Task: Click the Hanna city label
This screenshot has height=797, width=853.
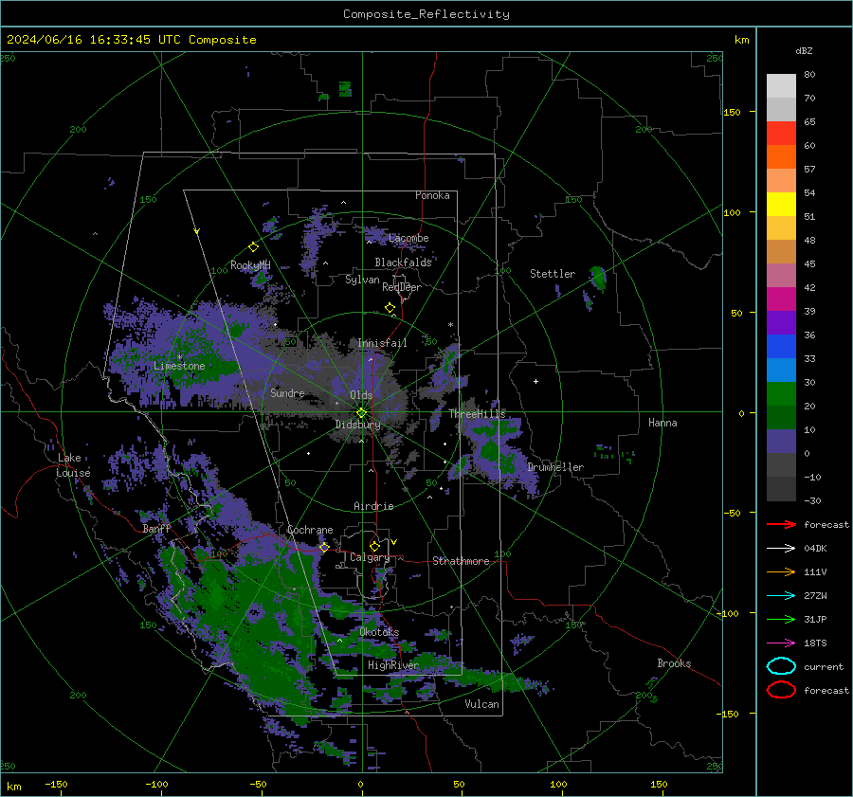Action: coord(662,423)
